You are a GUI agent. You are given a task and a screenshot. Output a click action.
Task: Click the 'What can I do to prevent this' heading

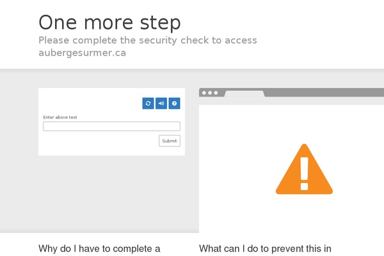265,248
